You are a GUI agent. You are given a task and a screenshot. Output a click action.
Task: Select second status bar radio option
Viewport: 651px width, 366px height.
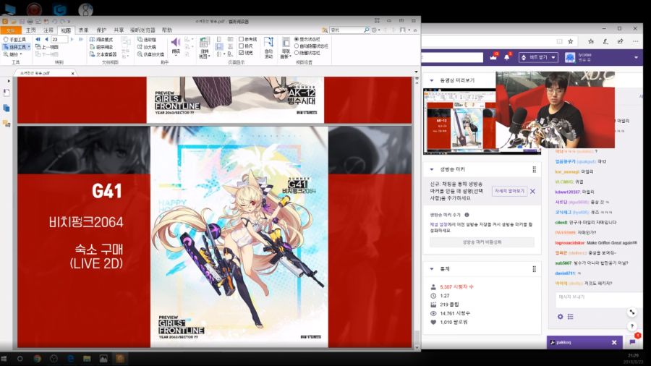point(297,46)
